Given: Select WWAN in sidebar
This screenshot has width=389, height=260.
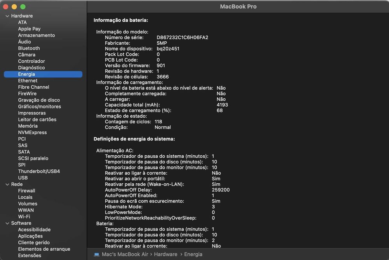Looking at the screenshot, I should point(26,210).
